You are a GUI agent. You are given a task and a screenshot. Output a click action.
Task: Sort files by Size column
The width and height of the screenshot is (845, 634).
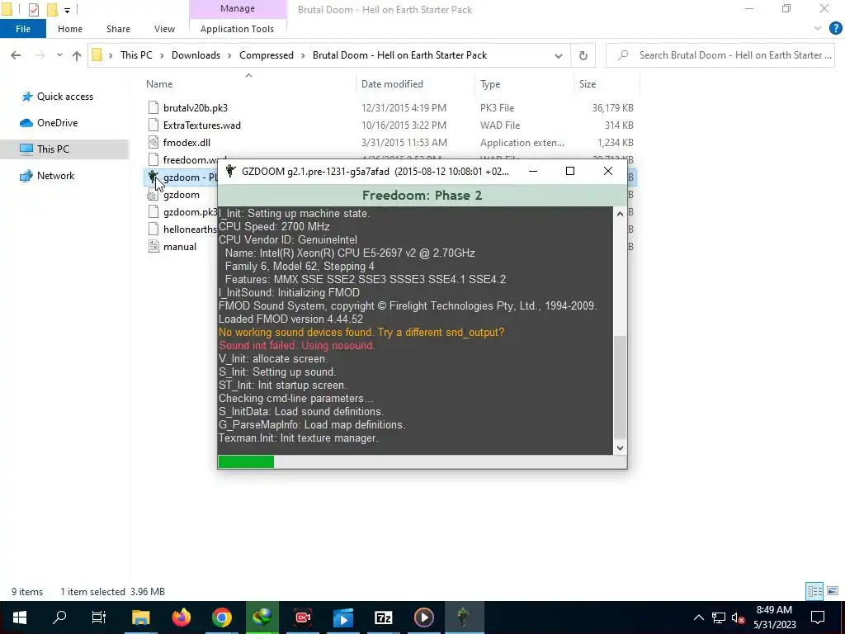(x=588, y=84)
